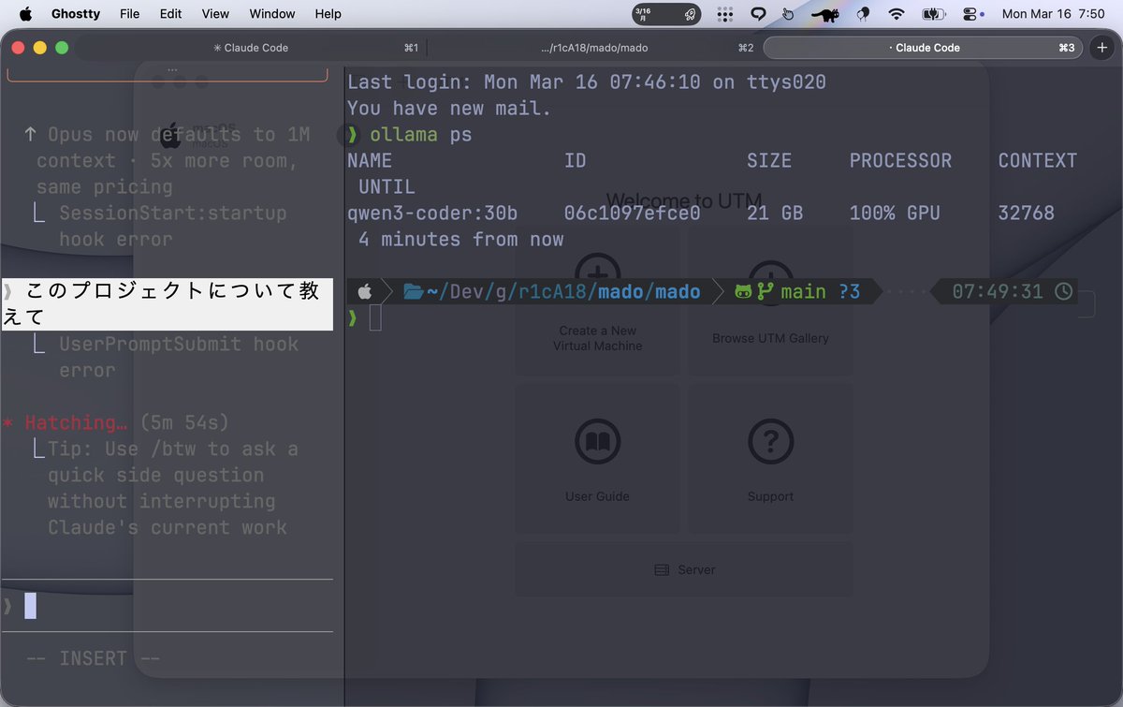Image resolution: width=1123 pixels, height=707 pixels.
Task: Click Create a New Virtual Machine in UTM
Action: tap(597, 302)
